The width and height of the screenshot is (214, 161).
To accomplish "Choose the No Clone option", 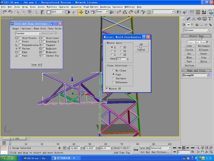I will 113,71.
